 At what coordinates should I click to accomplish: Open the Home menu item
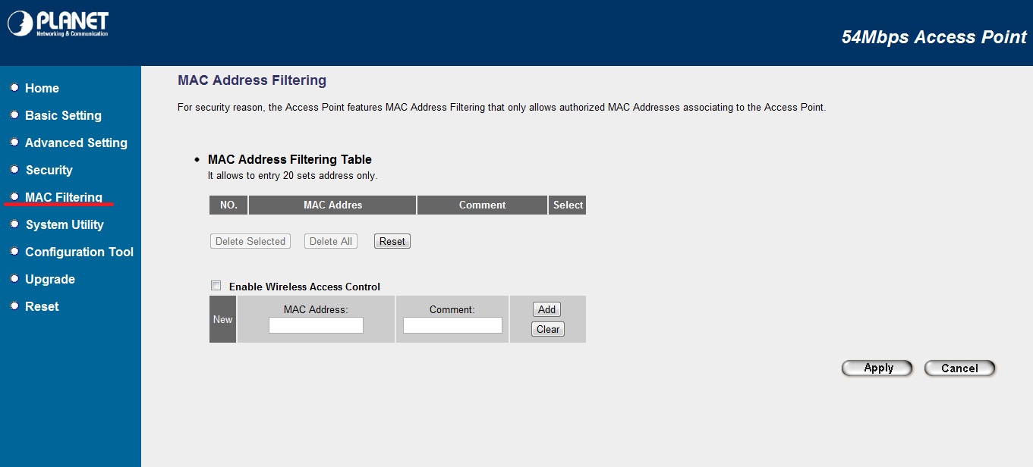pos(42,88)
